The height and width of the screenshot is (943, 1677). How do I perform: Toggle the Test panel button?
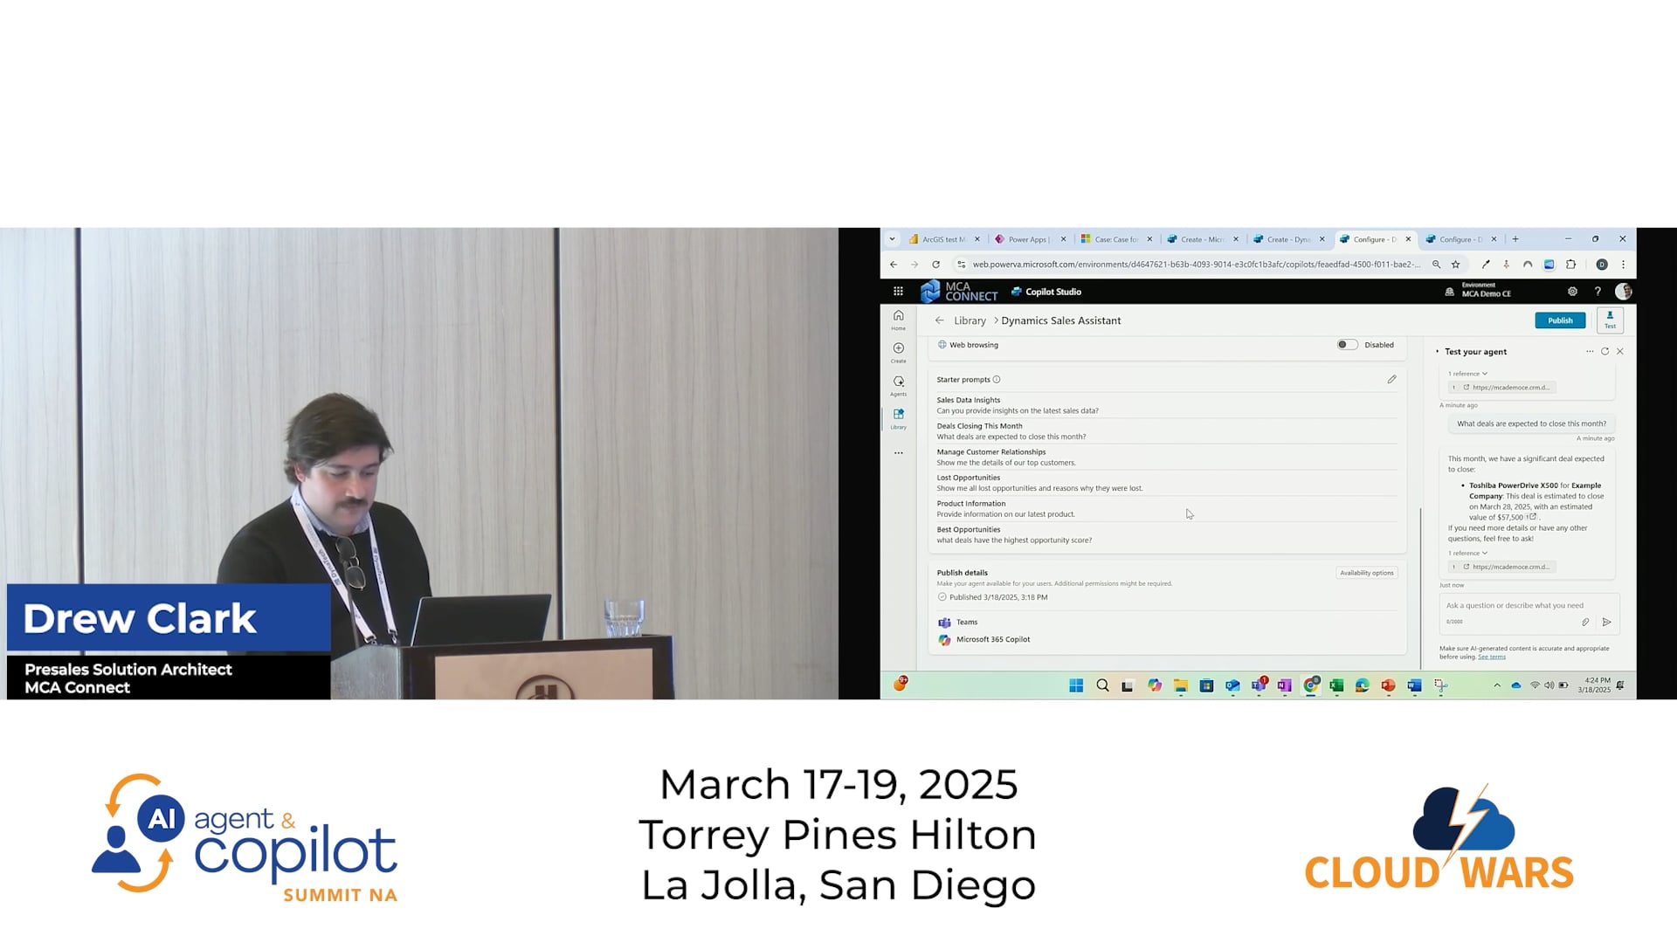coord(1610,320)
